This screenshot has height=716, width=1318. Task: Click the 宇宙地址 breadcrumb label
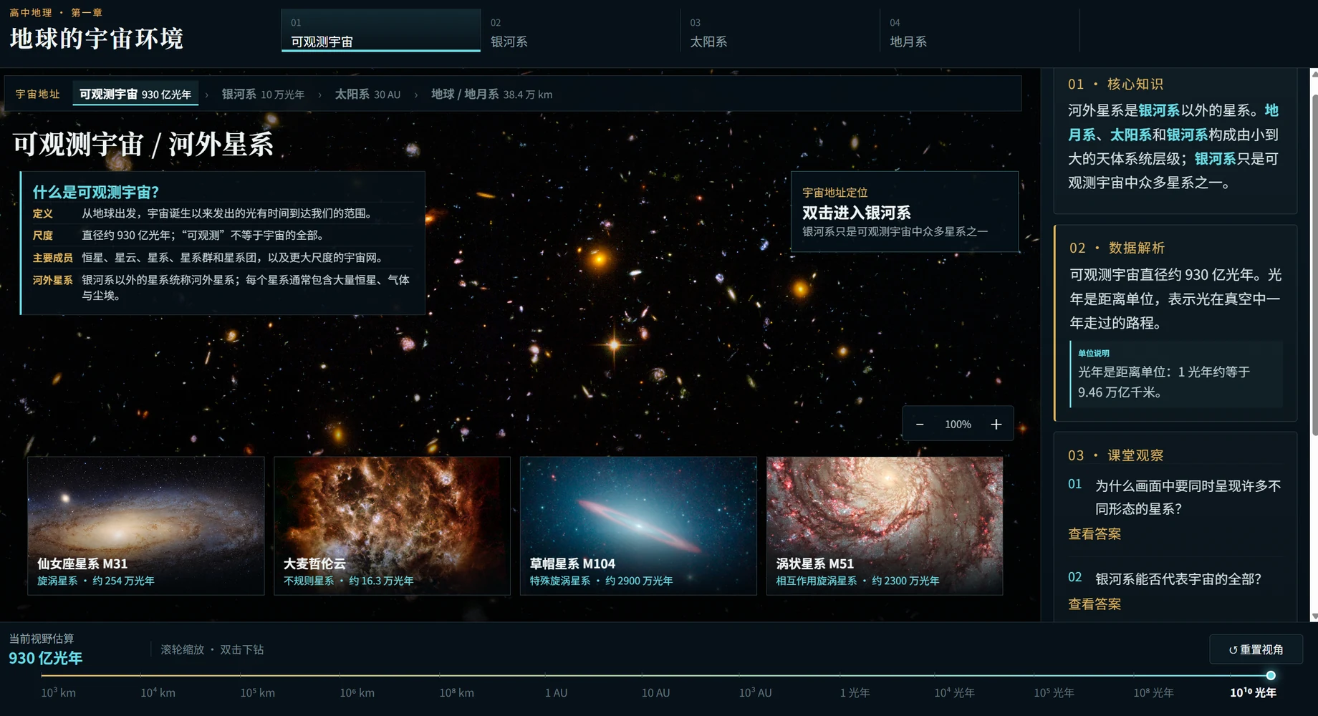point(37,95)
